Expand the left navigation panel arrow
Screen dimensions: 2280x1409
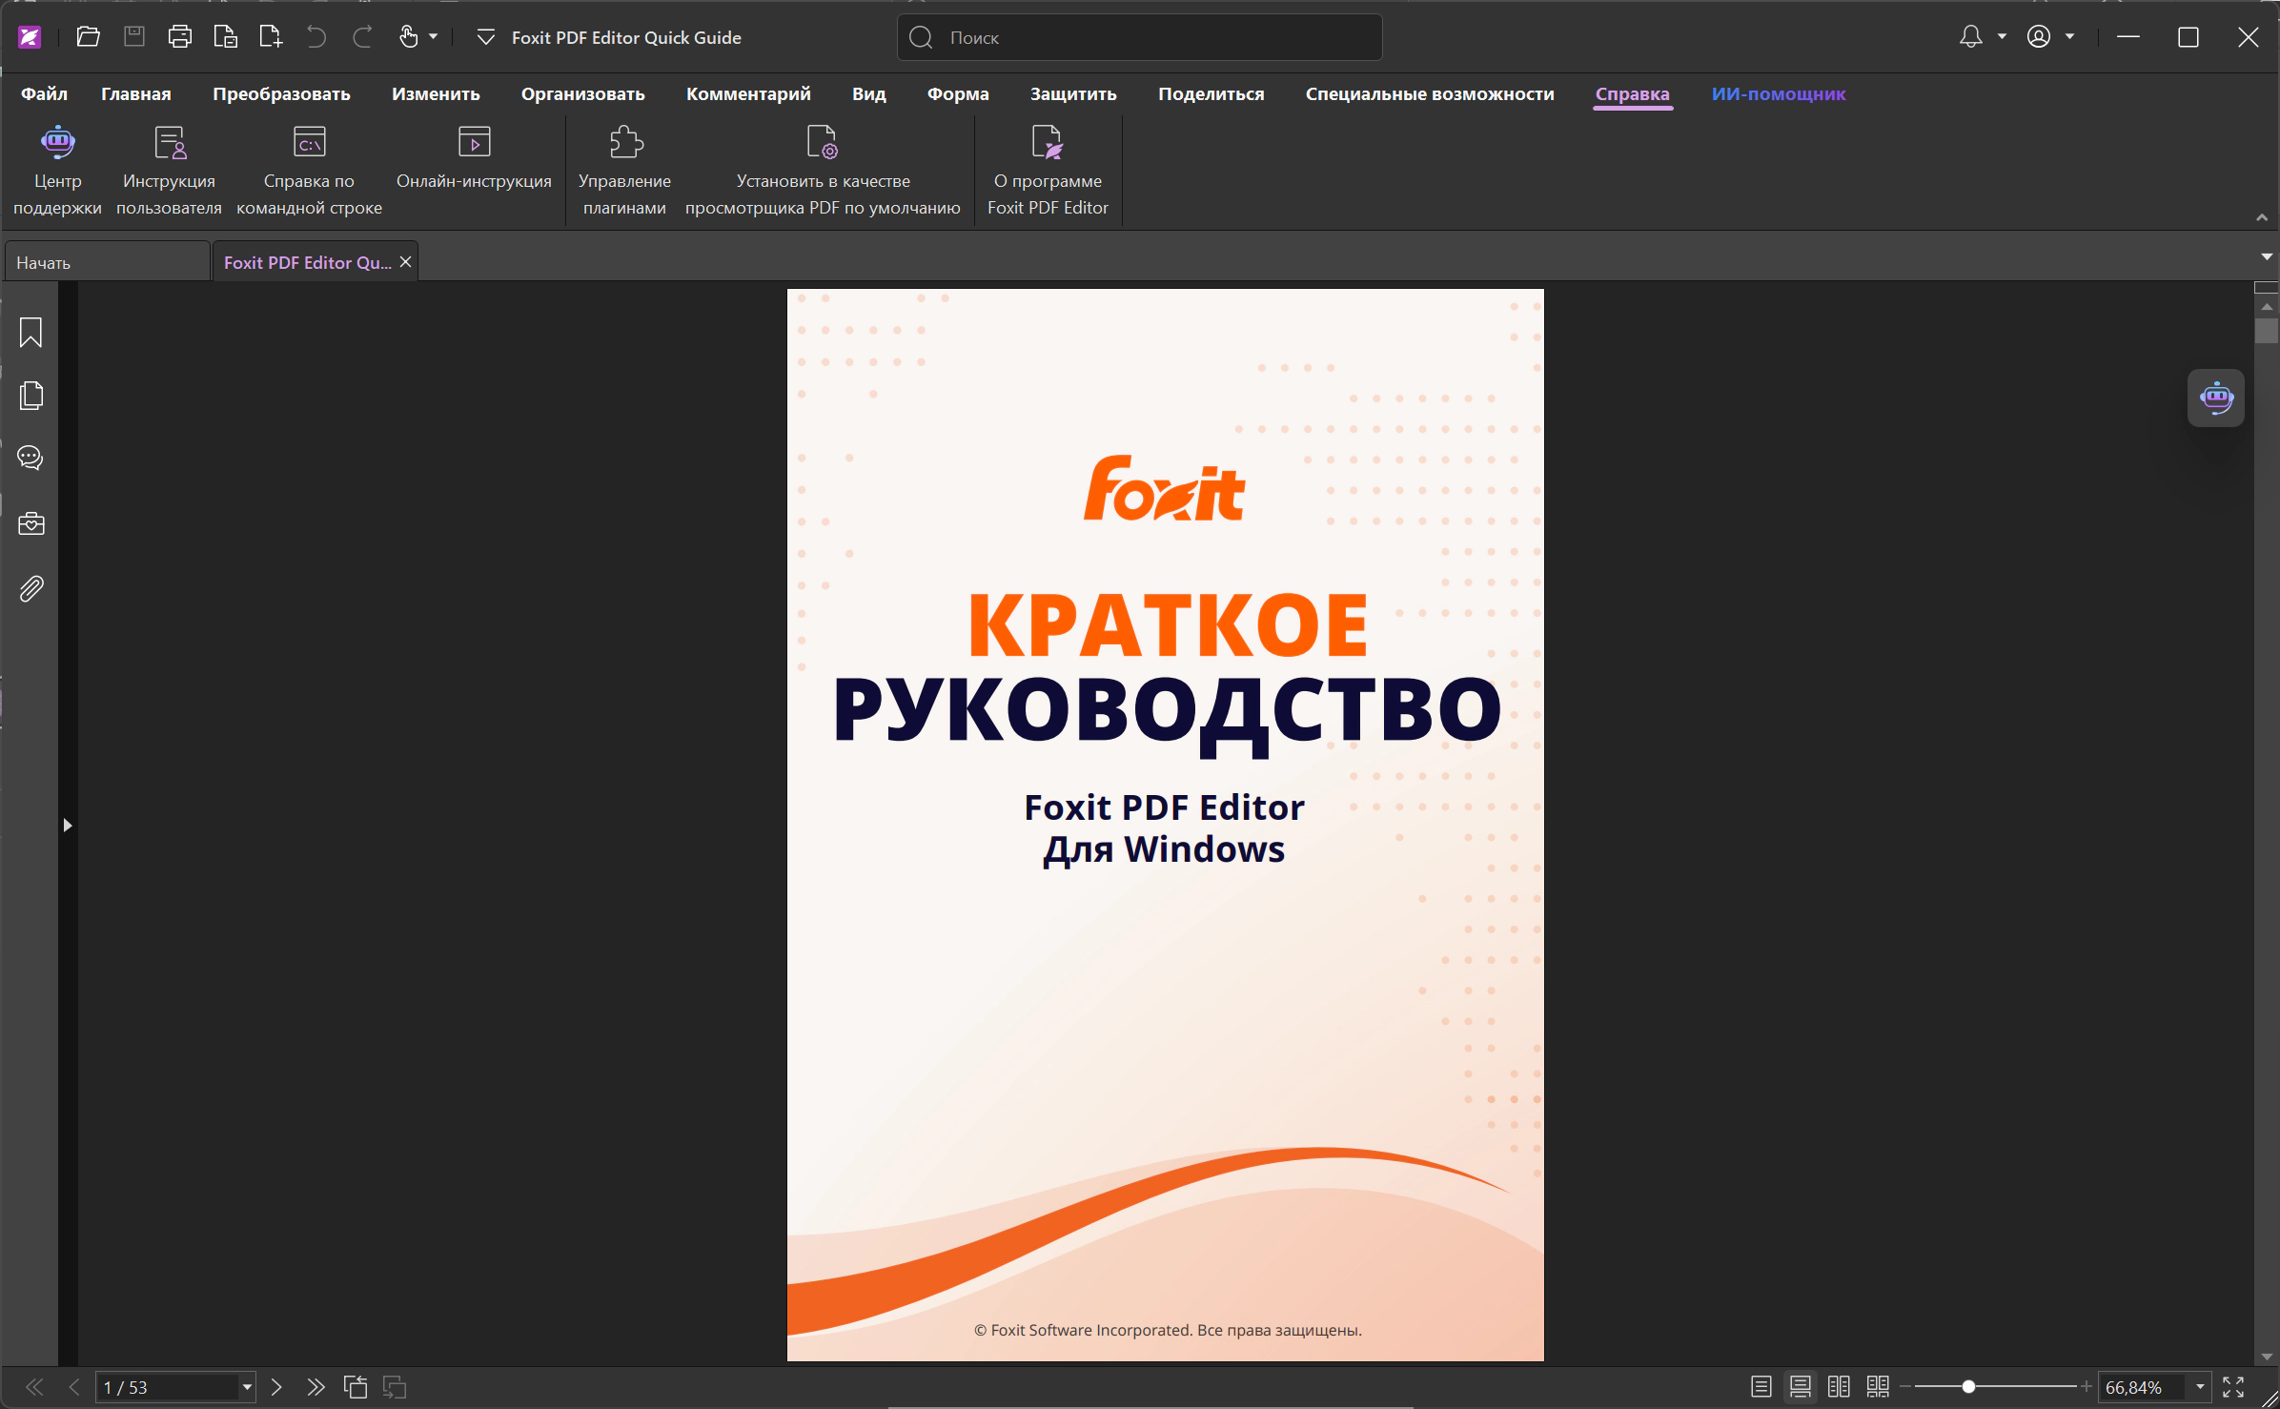click(68, 826)
